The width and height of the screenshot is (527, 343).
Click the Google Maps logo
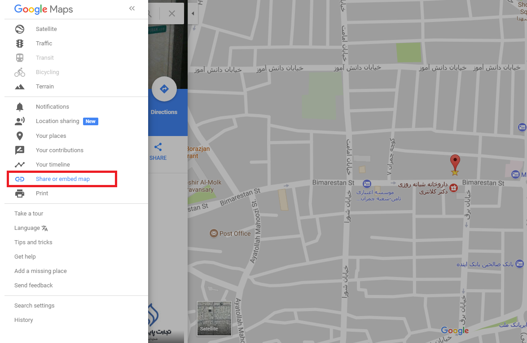[44, 9]
